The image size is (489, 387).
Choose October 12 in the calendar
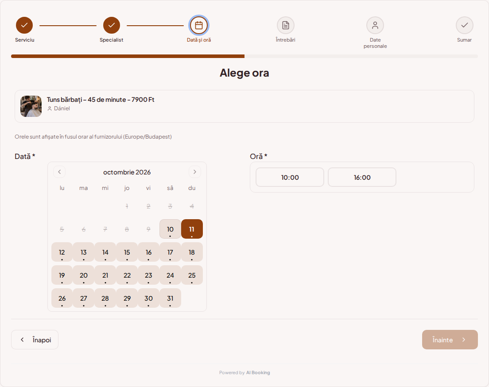click(x=62, y=252)
